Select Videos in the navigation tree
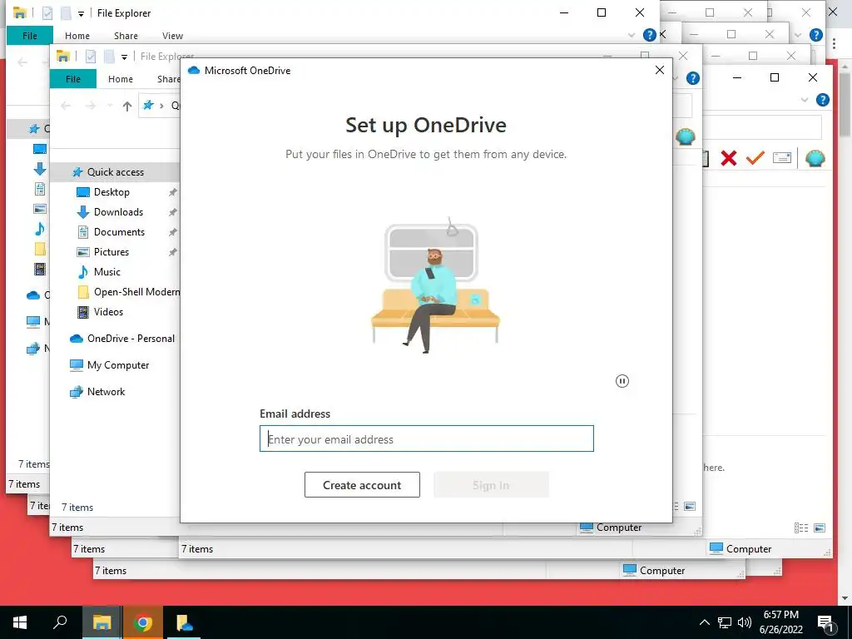Image resolution: width=852 pixels, height=639 pixels. pos(108,312)
